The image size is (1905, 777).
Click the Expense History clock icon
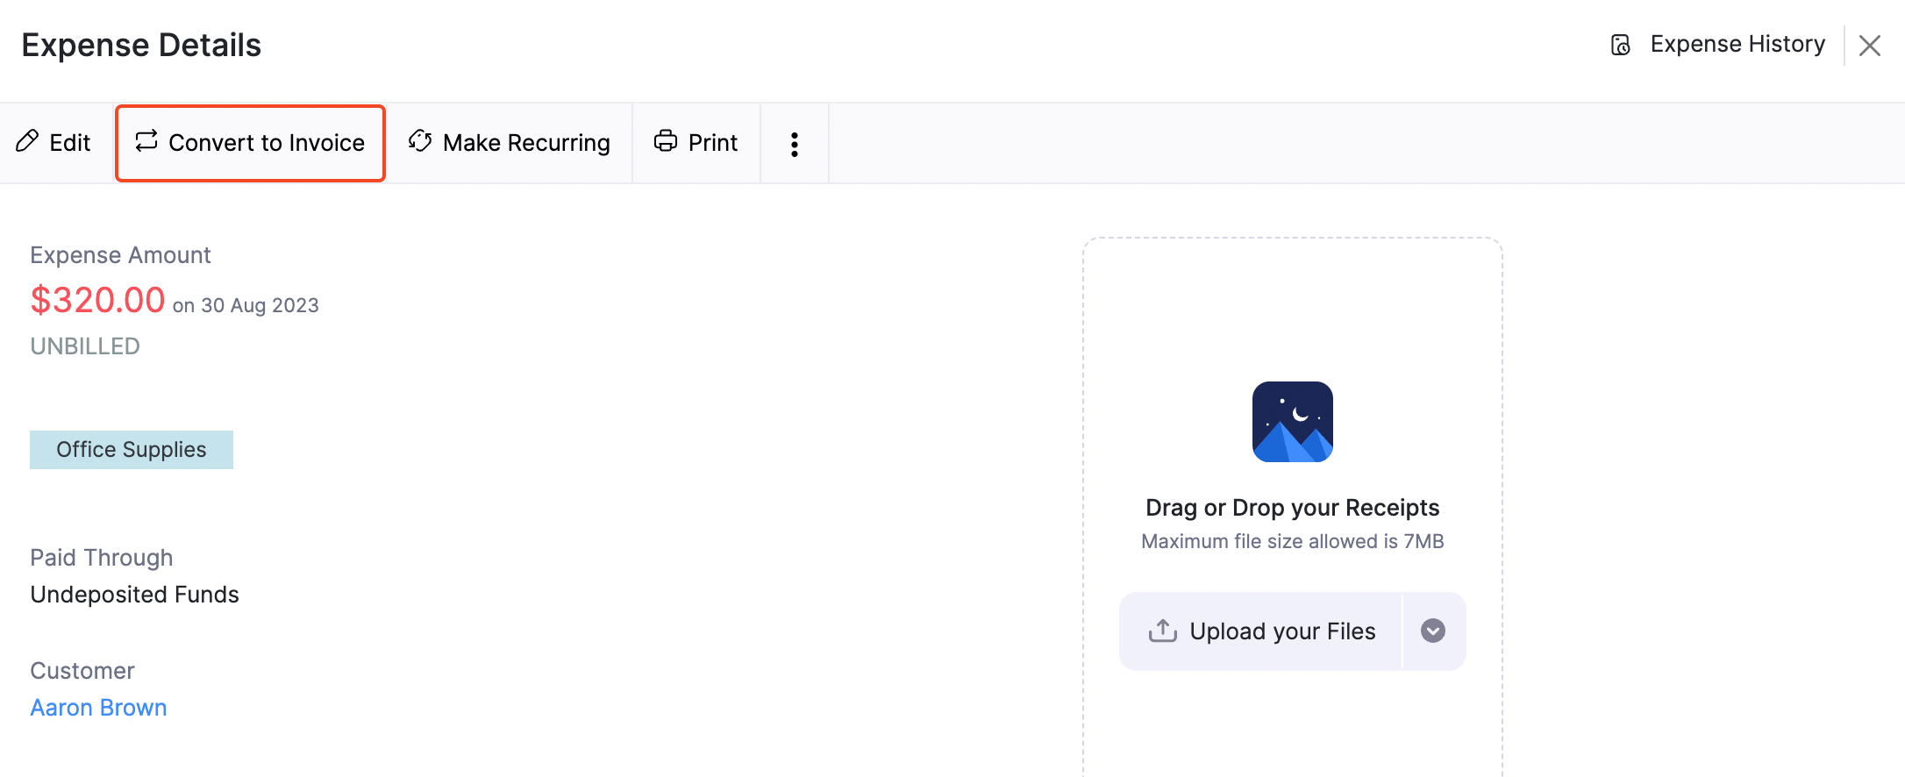[x=1621, y=45]
